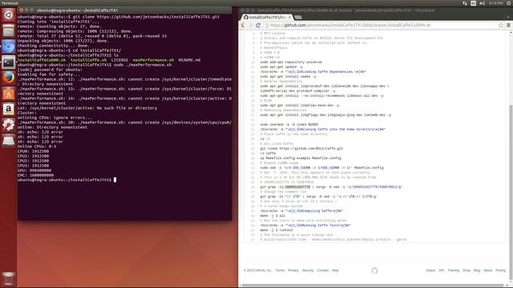The height and width of the screenshot is (288, 513).
Task: Open the Shop link in the footer
Action: point(467,270)
